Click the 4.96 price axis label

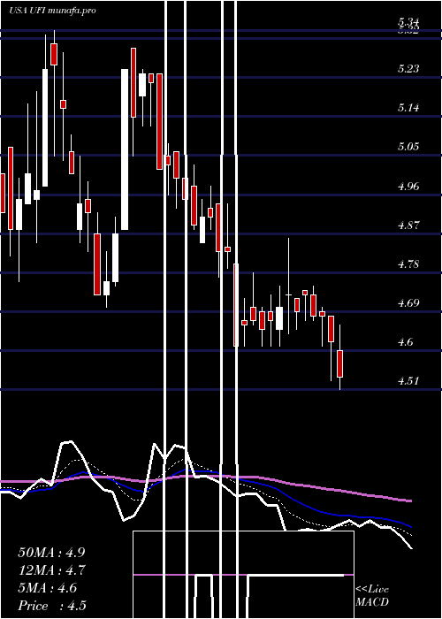click(408, 186)
